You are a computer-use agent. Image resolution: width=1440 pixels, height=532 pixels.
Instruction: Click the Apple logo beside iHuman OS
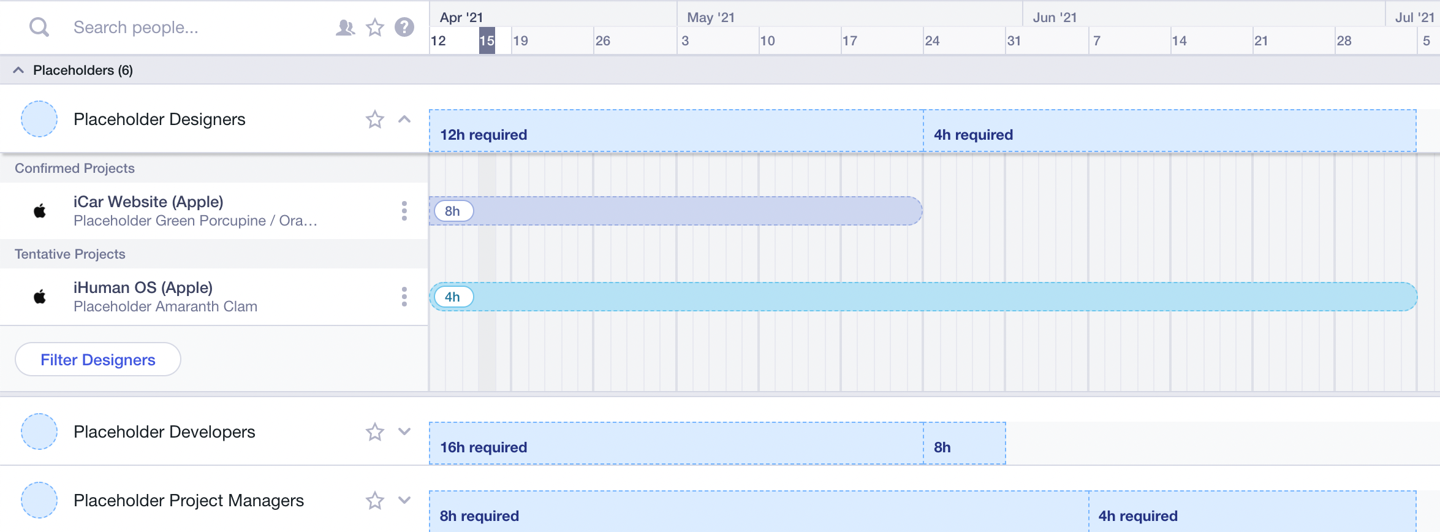(x=39, y=296)
